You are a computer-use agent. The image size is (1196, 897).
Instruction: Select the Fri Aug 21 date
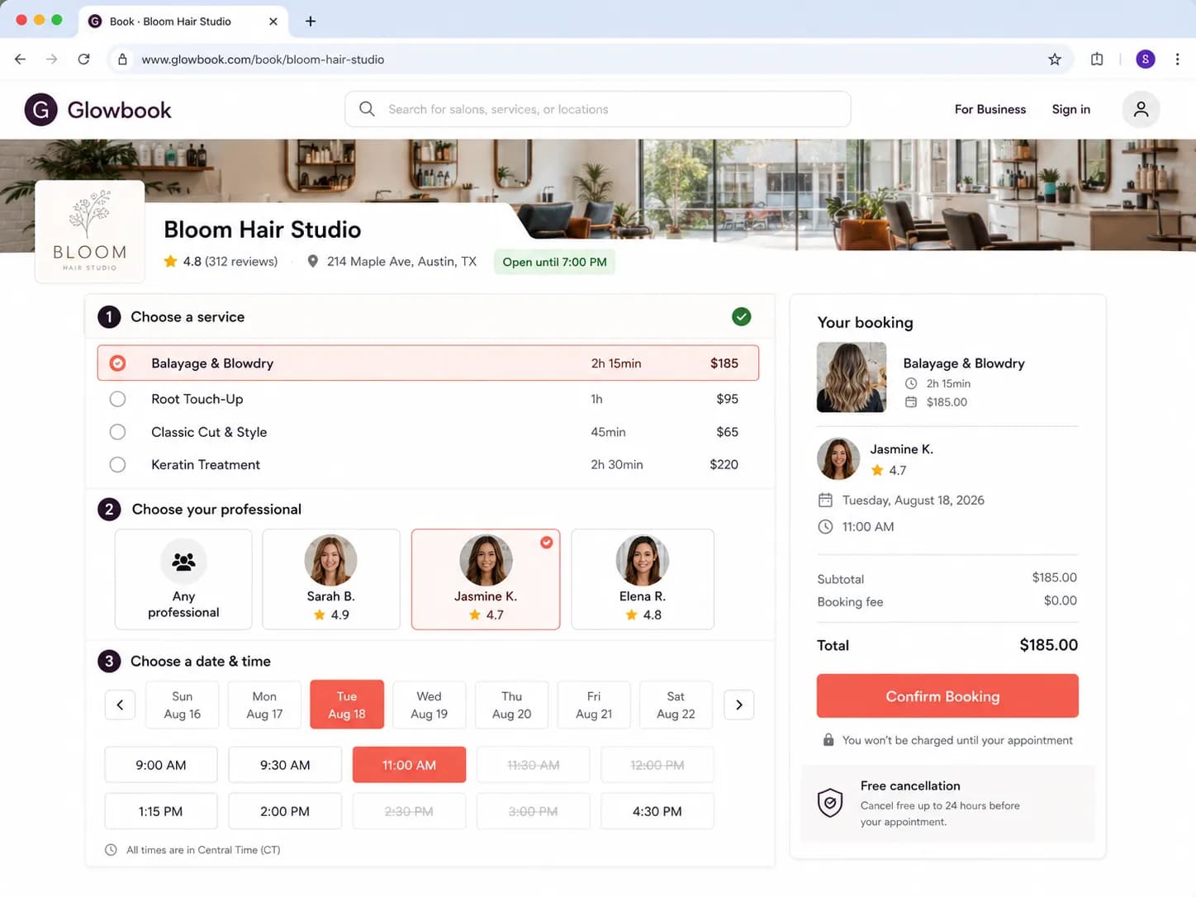tap(594, 705)
